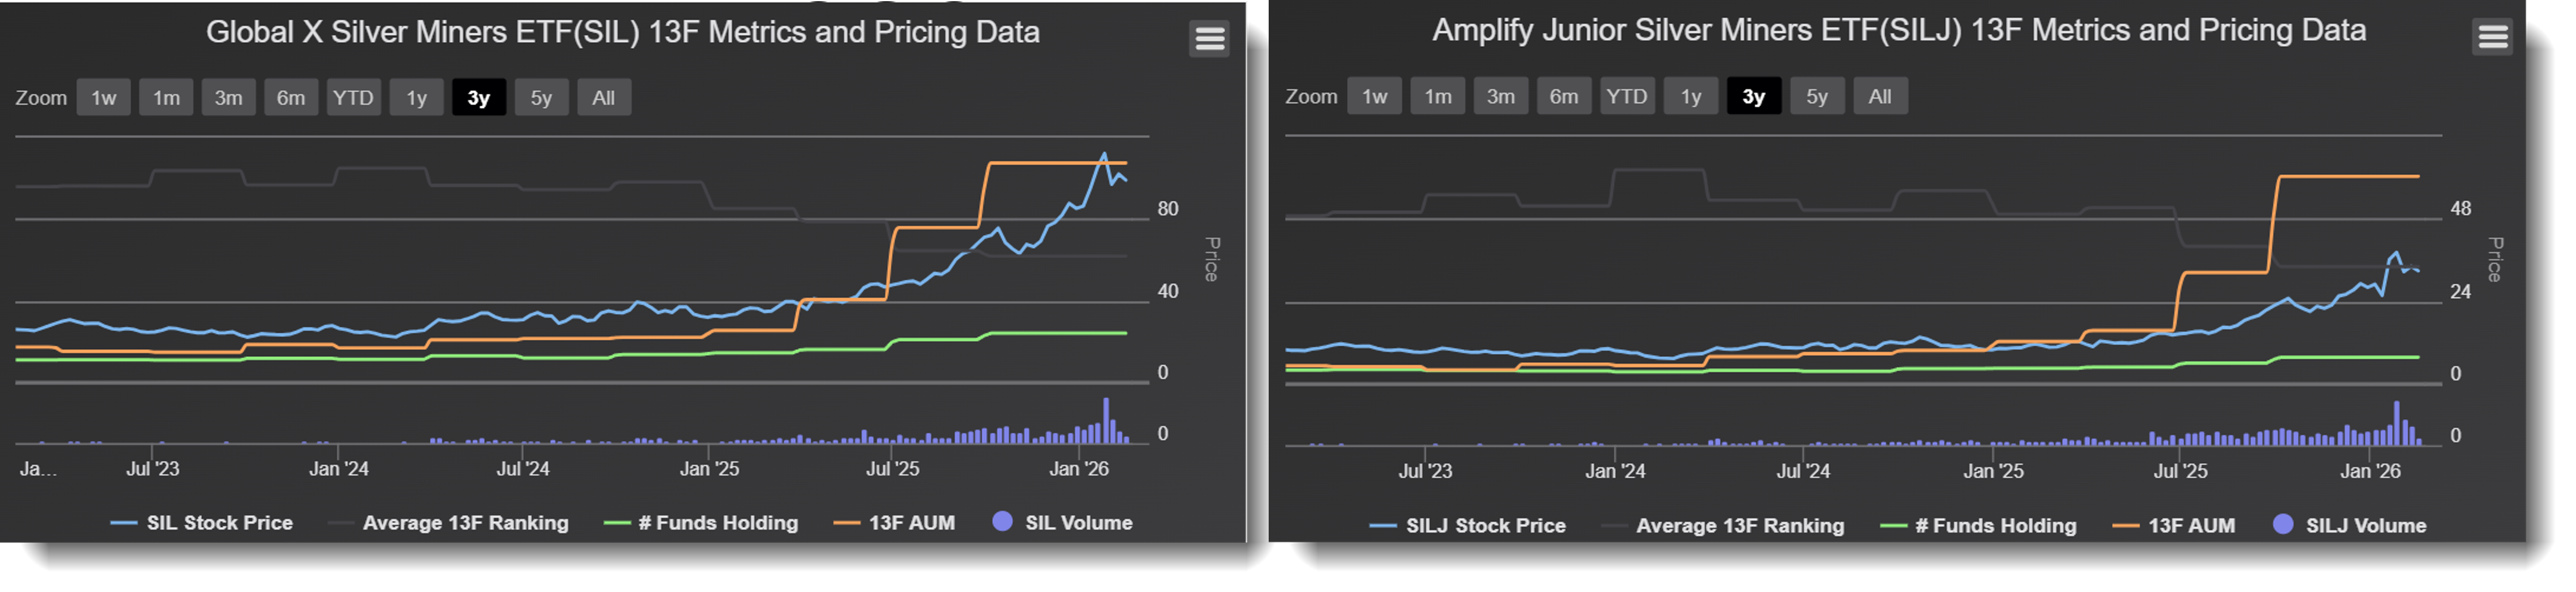
Task: Set SILJ chart zoom to 6m
Action: pyautogui.click(x=1564, y=97)
